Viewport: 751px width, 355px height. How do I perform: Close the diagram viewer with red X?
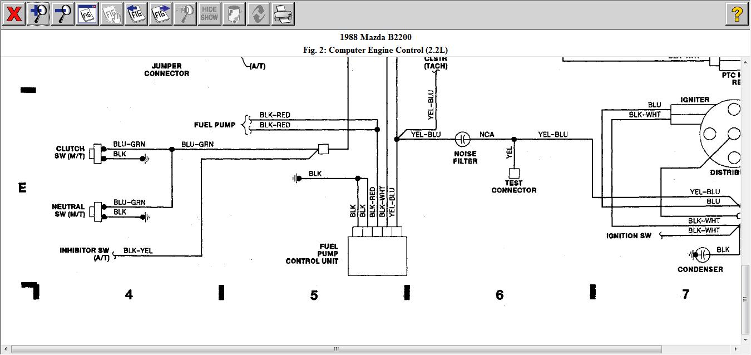(13, 14)
